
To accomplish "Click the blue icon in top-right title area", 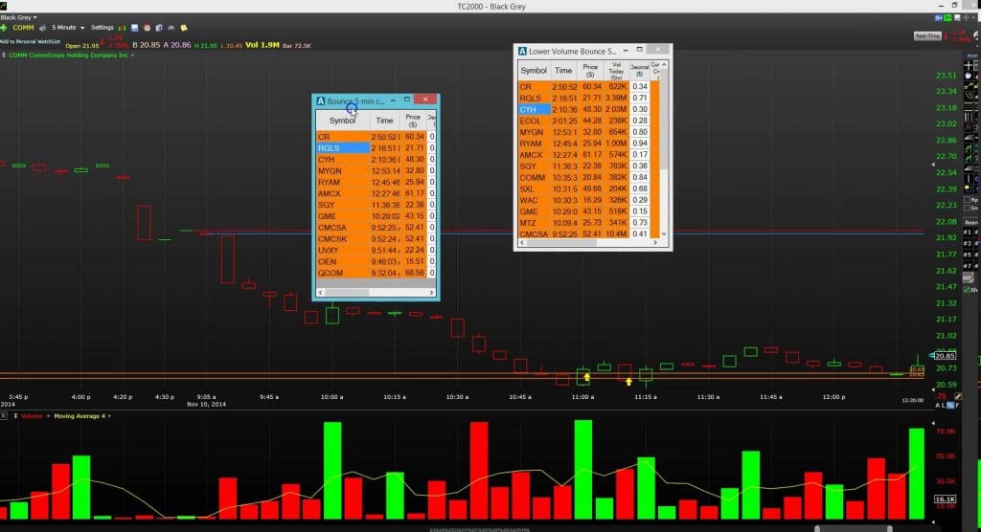I will (x=939, y=17).
